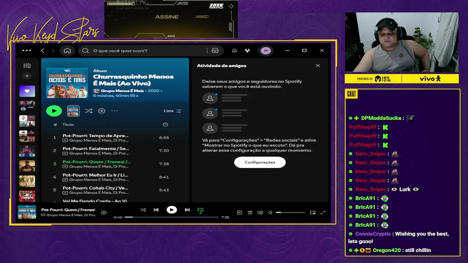468x263 pixels.
Task: Click the crosshair icon in top banner
Action: pos(231,6)
